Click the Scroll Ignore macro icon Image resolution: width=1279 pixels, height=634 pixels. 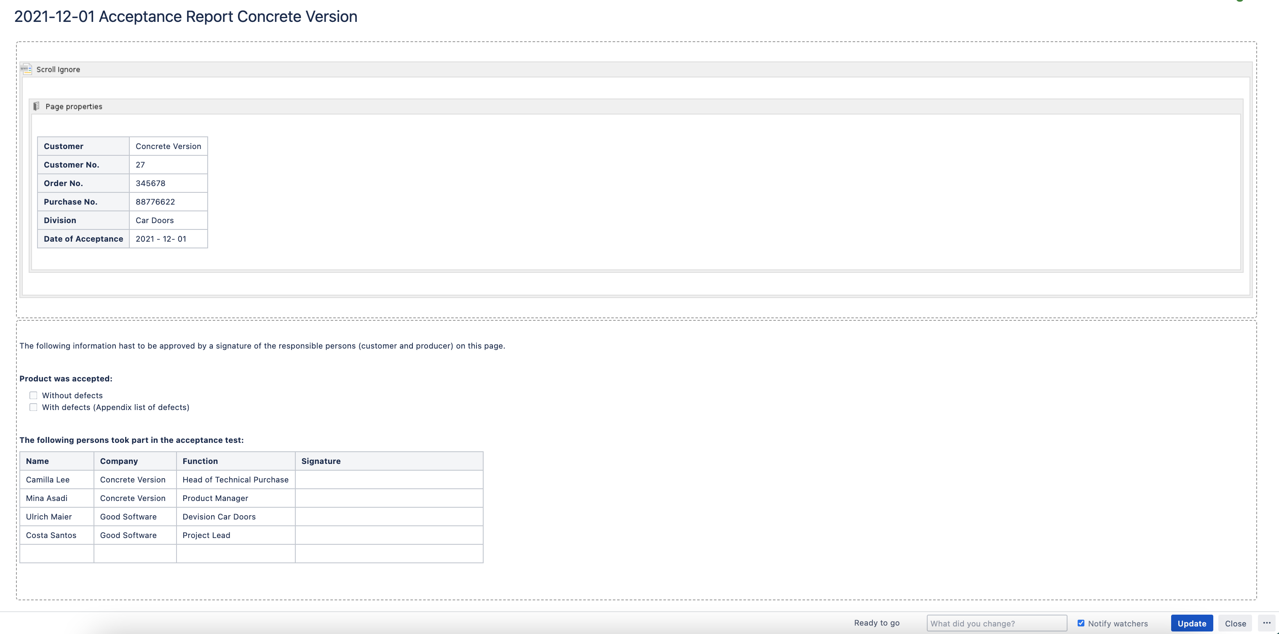coord(27,69)
